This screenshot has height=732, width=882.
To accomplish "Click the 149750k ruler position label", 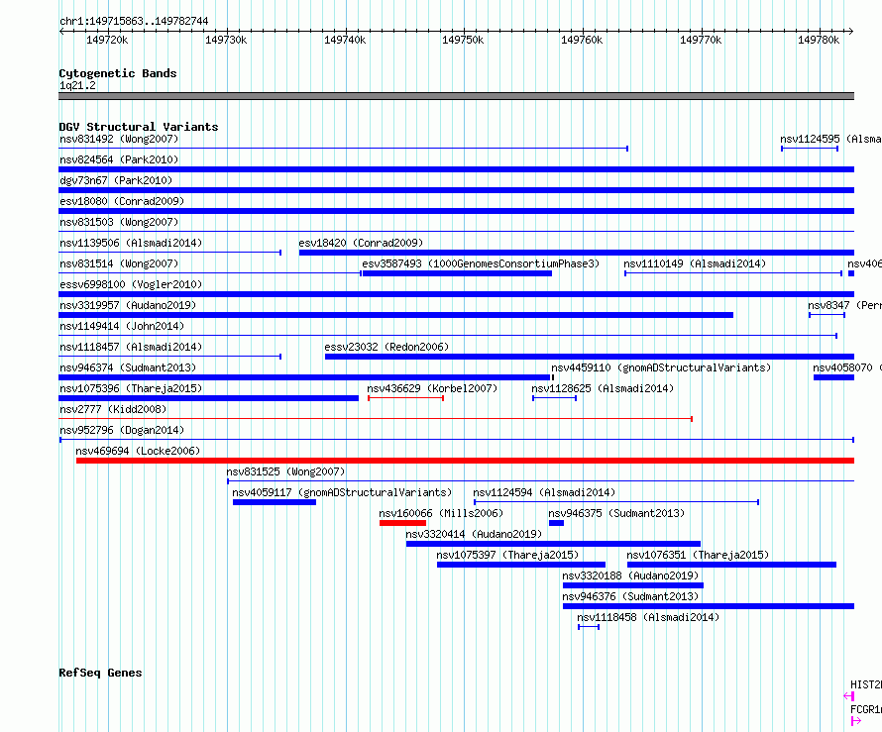I will click(463, 40).
